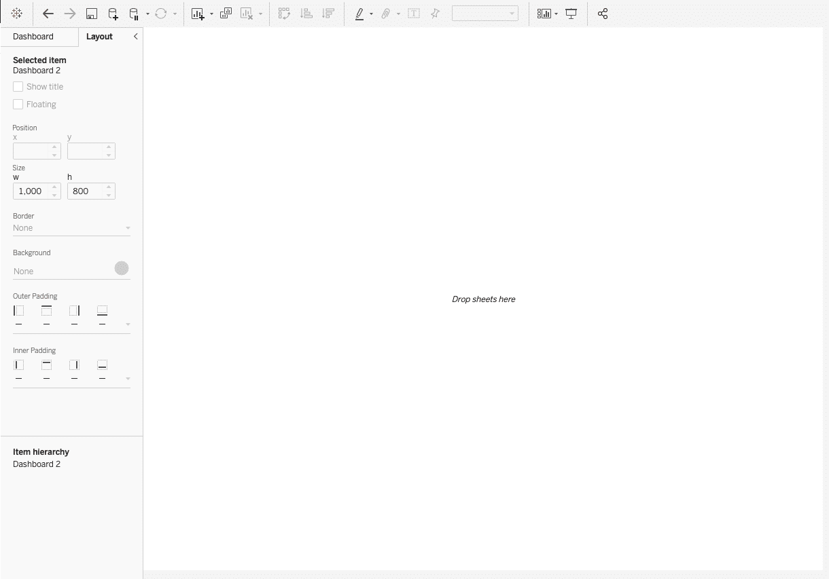Expand the Border dropdown
Screen dimensions: 829x579
pos(127,228)
